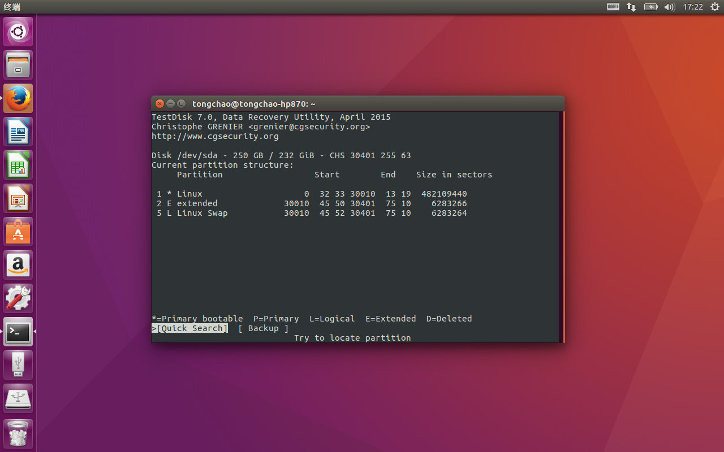Click the 'Size in sectors' column header
This screenshot has height=452, width=724.
coord(454,175)
